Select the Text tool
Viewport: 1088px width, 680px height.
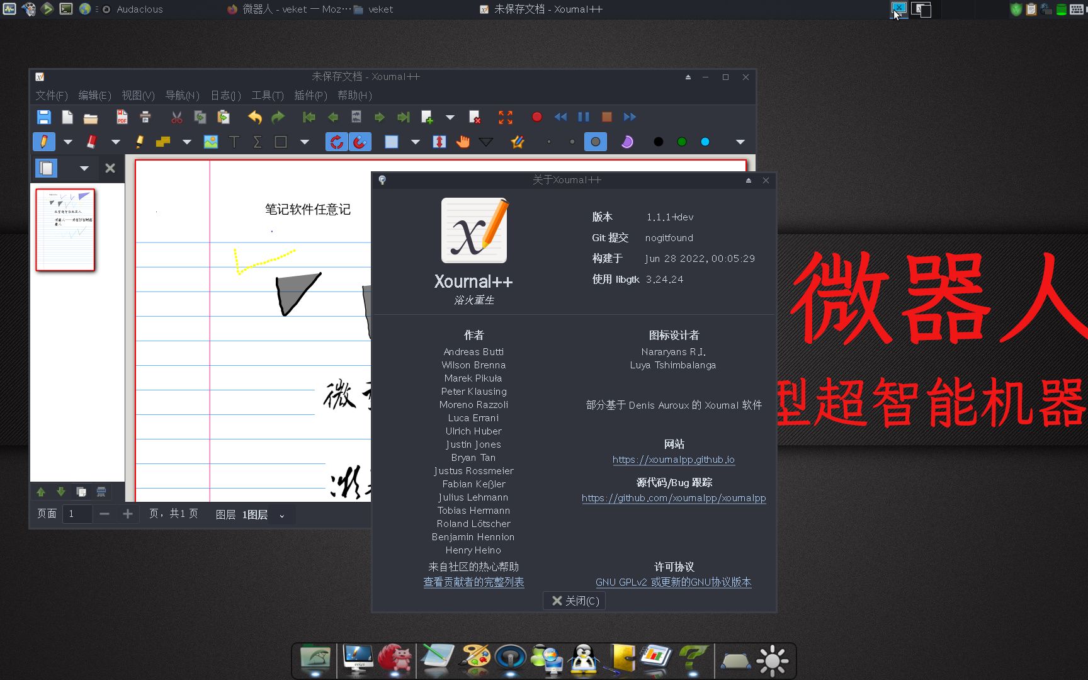pyautogui.click(x=234, y=142)
